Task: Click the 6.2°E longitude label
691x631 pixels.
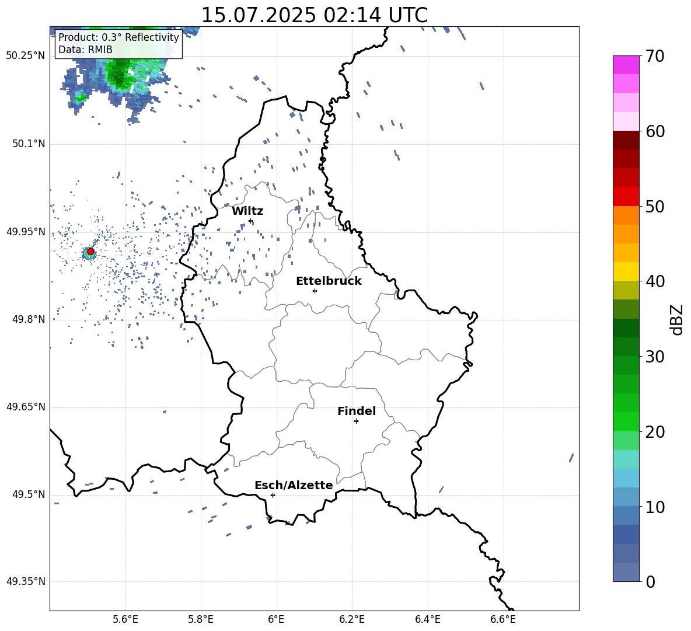Action: [352, 619]
